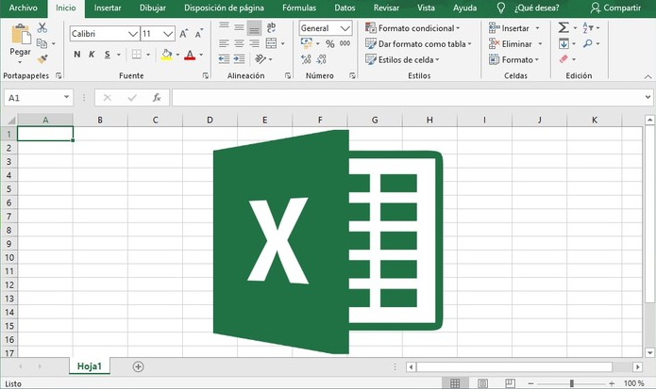Open the Calibri font name dropdown
Screen dimensions: 656x389
pyautogui.click(x=133, y=34)
